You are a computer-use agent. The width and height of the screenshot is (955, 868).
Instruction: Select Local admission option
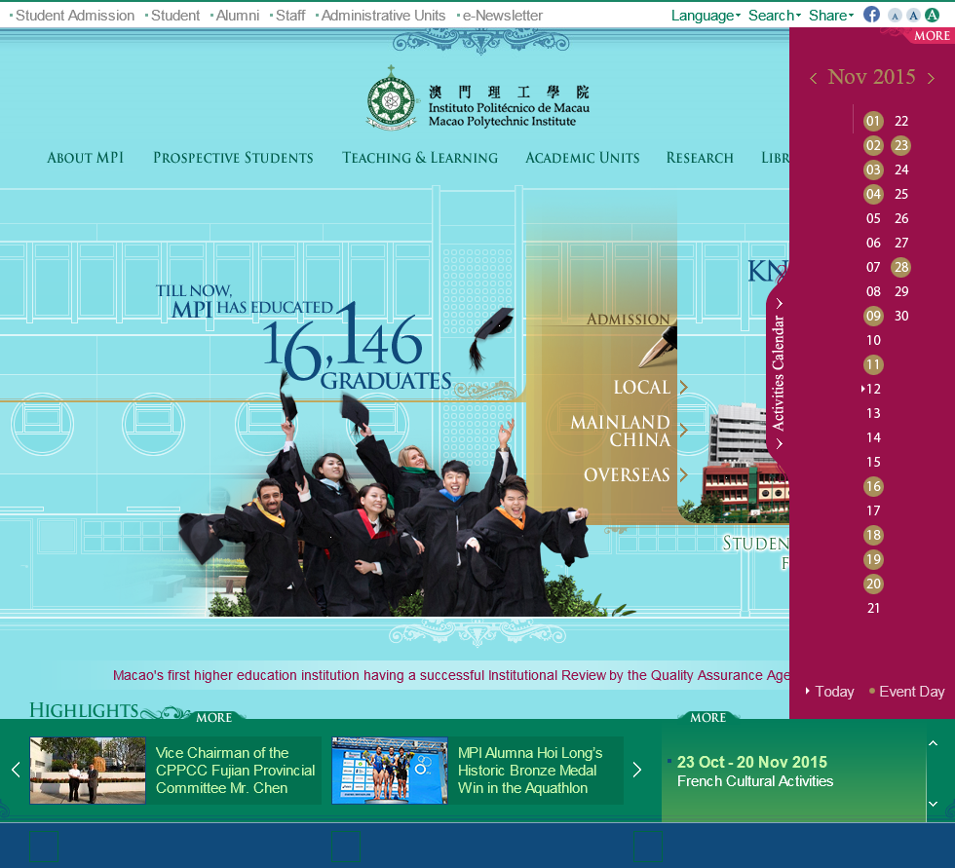[x=641, y=387]
